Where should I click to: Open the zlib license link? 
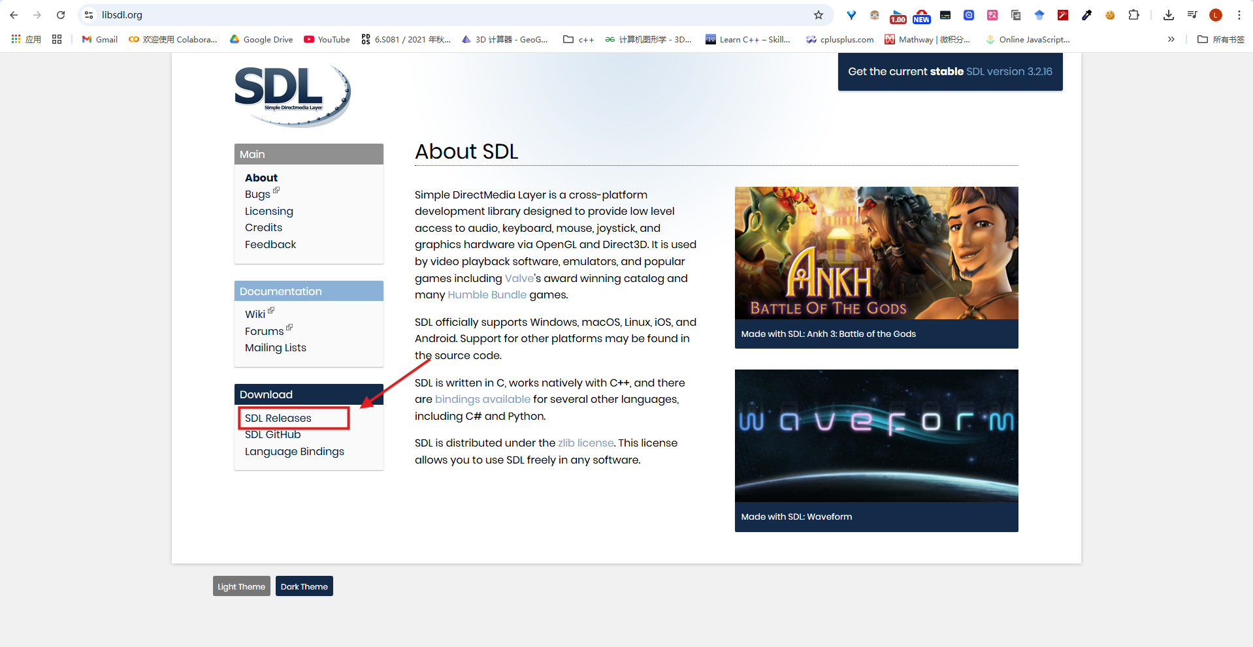point(585,443)
